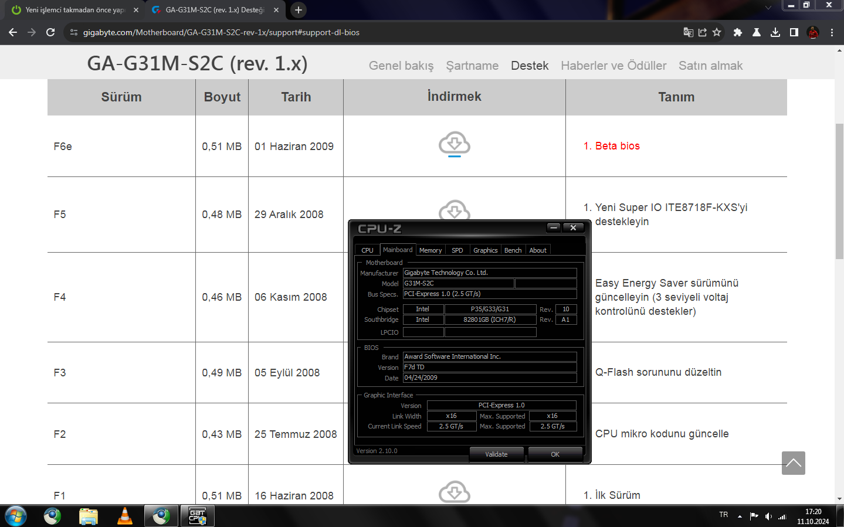Click the browser address bar URL

221,32
